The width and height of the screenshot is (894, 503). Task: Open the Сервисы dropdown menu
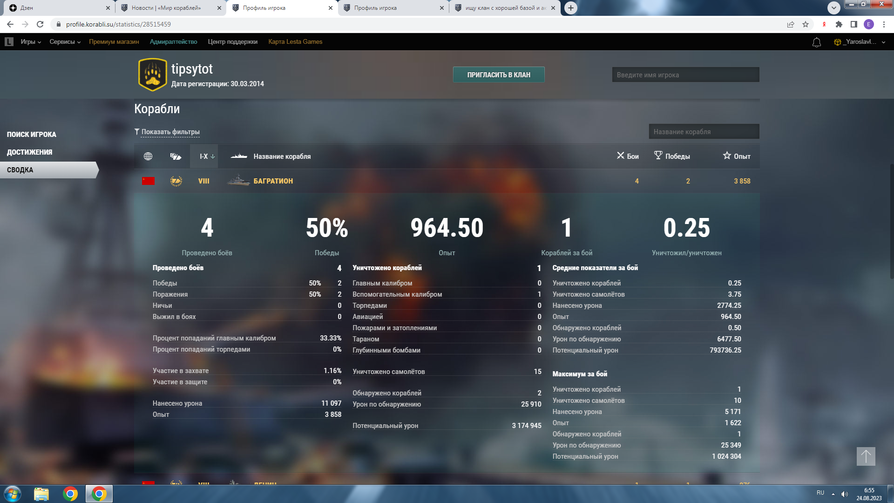pyautogui.click(x=65, y=42)
